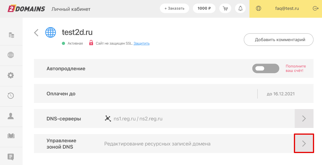Click Добавить комментарий button
This screenshot has width=322, height=165.
point(278,40)
